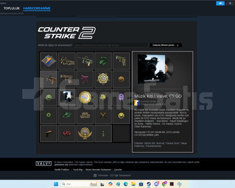Click the Steam icon in taskbar
This screenshot has height=188, width=235.
(149, 184)
